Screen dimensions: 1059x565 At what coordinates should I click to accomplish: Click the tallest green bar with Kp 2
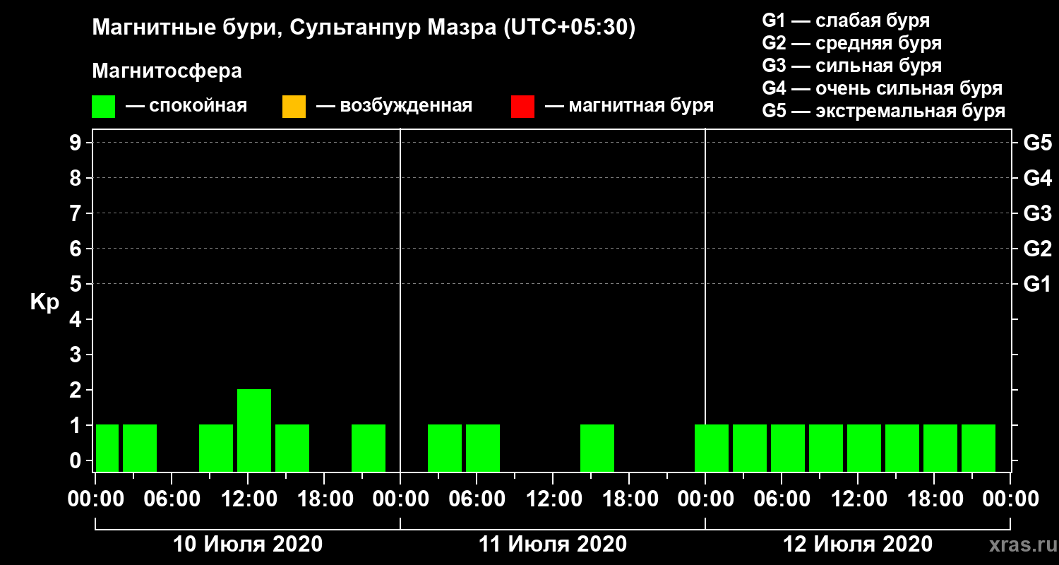(254, 430)
